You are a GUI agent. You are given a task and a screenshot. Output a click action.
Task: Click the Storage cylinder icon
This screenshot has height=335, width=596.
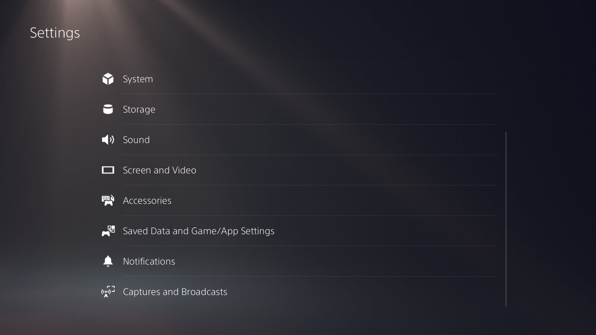click(108, 109)
